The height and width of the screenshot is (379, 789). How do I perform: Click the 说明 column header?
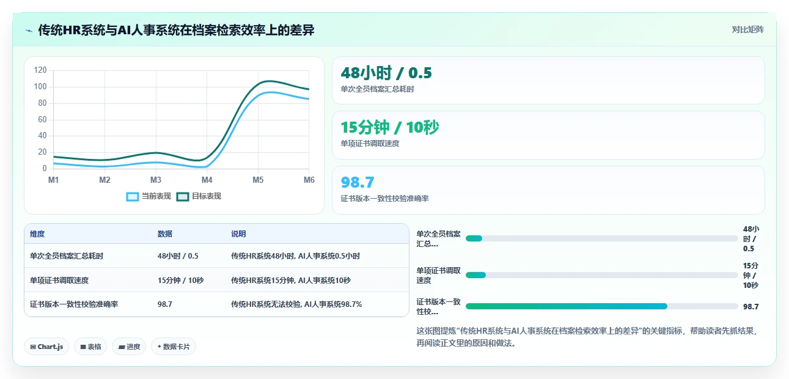tap(238, 234)
